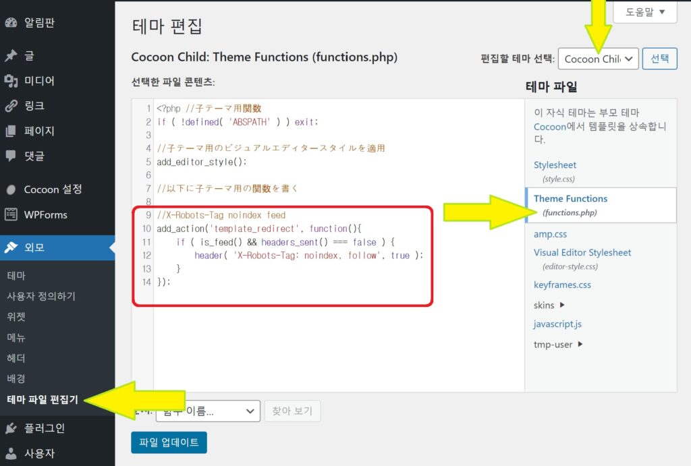Screen dimensions: 691x466
Task: Click the pages icon beside 페이지
Action: click(x=11, y=131)
